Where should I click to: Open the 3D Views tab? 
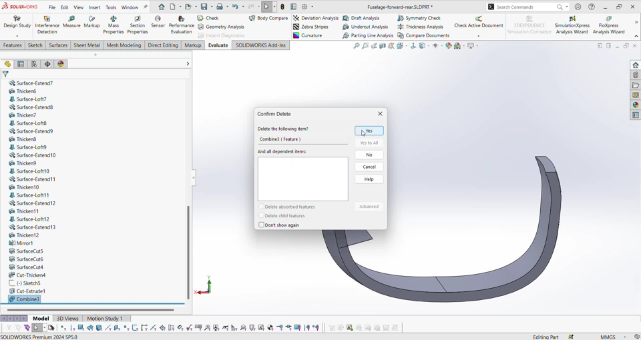67,319
